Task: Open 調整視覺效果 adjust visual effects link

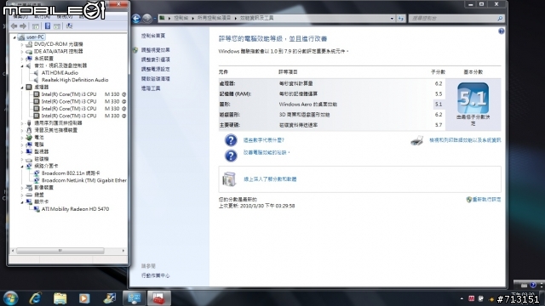Action: (155, 50)
